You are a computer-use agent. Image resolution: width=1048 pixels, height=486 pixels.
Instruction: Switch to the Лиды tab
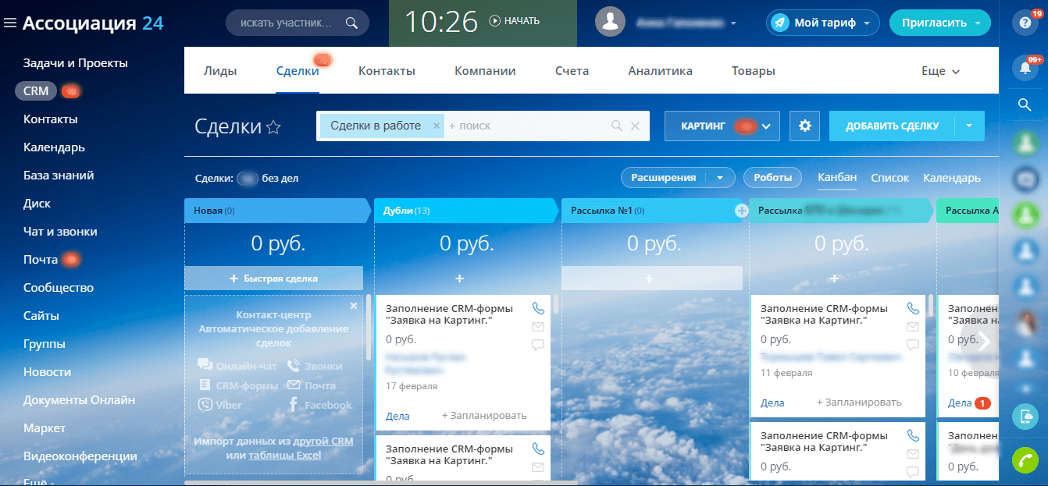tap(220, 70)
